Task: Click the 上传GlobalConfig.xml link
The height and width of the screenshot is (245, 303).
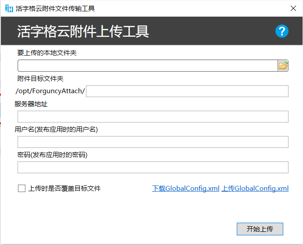Action: click(255, 189)
